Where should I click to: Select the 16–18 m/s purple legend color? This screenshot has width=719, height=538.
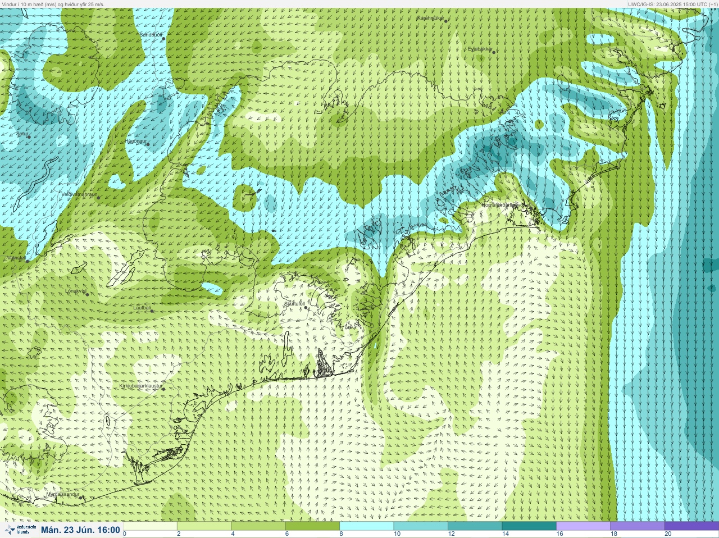pos(583,526)
